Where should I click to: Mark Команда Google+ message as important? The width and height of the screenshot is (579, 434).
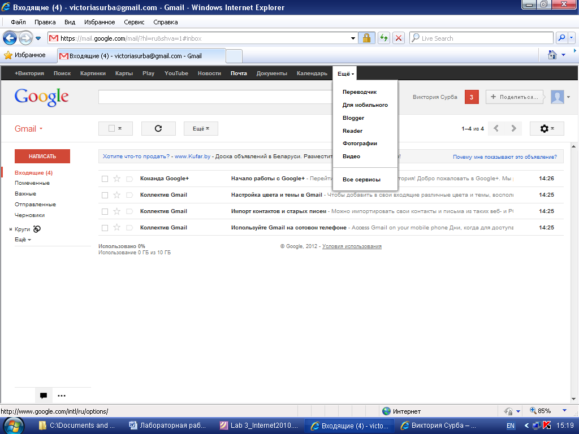pos(129,179)
